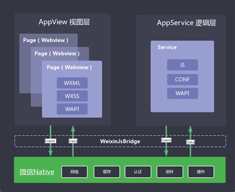
Task: Click the "AppView 视图层" heading
Action: pyautogui.click(x=64, y=22)
